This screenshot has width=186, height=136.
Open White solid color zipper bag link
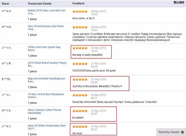tap(44, 49)
